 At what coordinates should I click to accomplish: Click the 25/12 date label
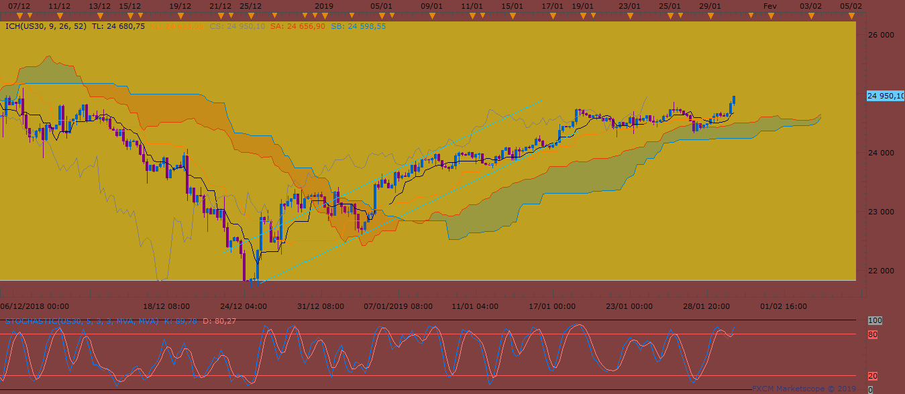pyautogui.click(x=251, y=5)
